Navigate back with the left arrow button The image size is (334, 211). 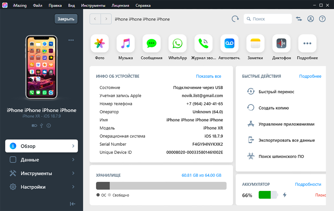pyautogui.click(x=95, y=19)
